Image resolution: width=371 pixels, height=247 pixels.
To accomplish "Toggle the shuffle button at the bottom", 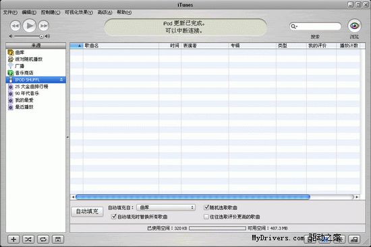I will coord(28,239).
